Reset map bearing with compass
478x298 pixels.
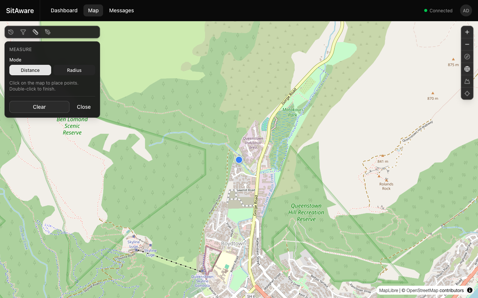(467, 57)
